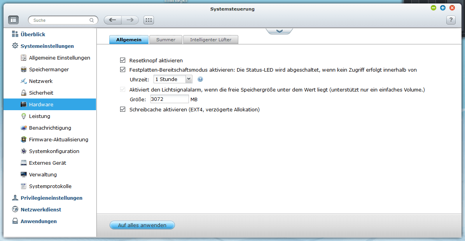Open the Speichermanger entry

point(49,69)
